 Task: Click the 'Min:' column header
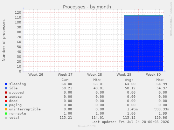pos(97,80)
